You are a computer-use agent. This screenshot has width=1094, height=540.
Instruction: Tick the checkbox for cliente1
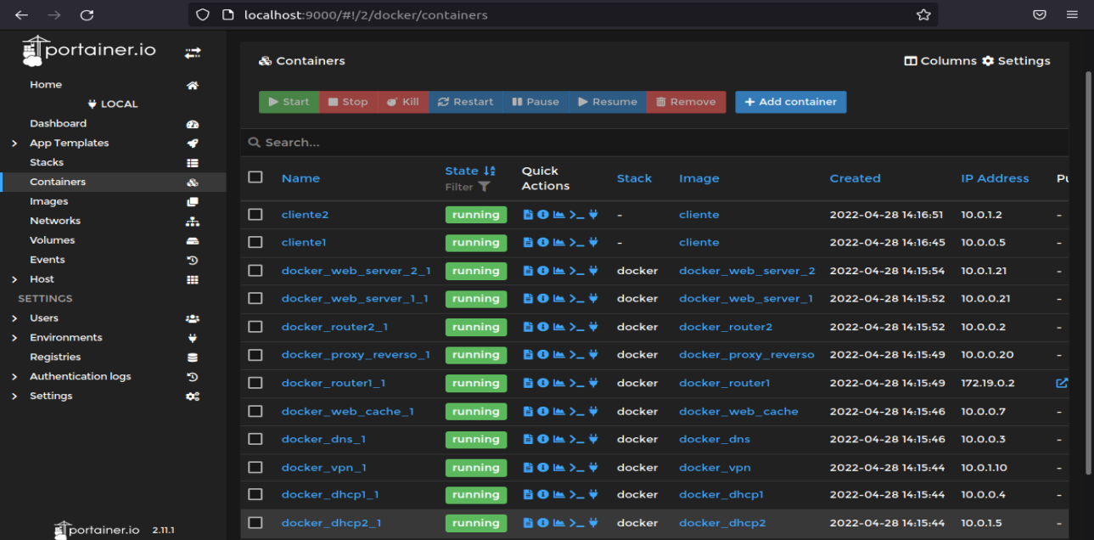tap(255, 242)
